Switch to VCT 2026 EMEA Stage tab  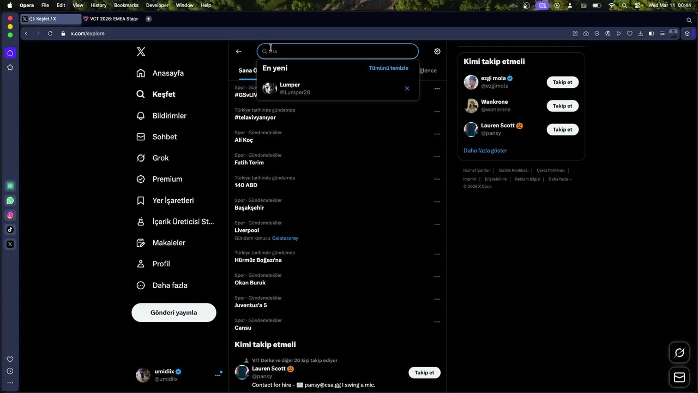(111, 19)
